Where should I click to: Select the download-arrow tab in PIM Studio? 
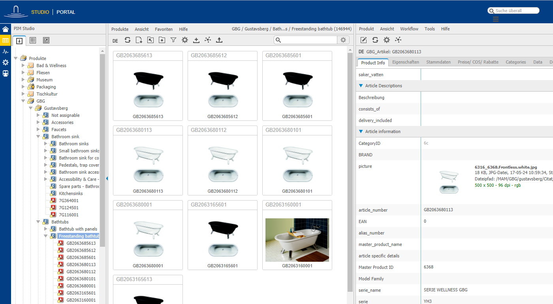19,40
